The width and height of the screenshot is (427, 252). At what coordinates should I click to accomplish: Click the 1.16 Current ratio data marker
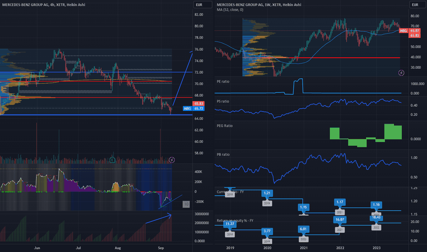[376, 205]
